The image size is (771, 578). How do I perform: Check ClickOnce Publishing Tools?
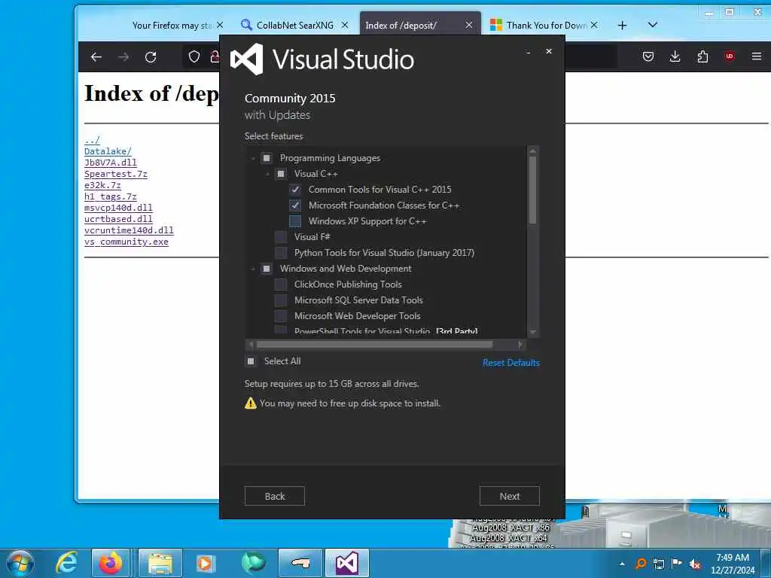(x=281, y=284)
